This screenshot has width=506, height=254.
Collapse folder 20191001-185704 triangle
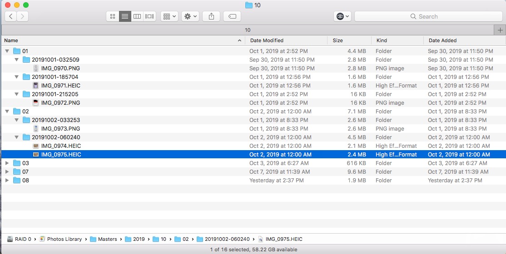coord(16,77)
